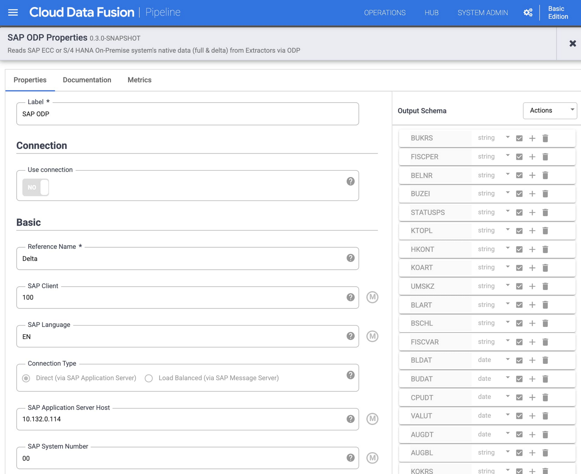Screen dimensions: 581x474
Task: Click the close button on SAP ODP Properties panel
Action: pos(573,43)
